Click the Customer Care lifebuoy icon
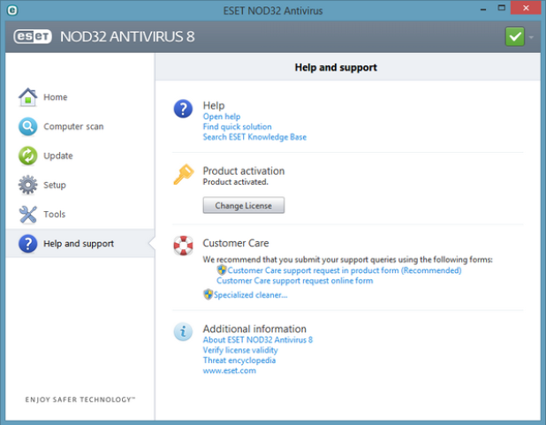Screen dimensions: 546x425 (x=183, y=246)
